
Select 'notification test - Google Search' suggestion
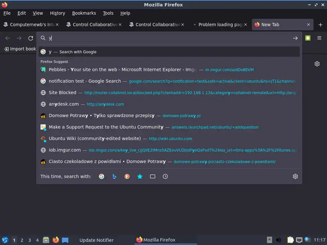click(x=169, y=81)
